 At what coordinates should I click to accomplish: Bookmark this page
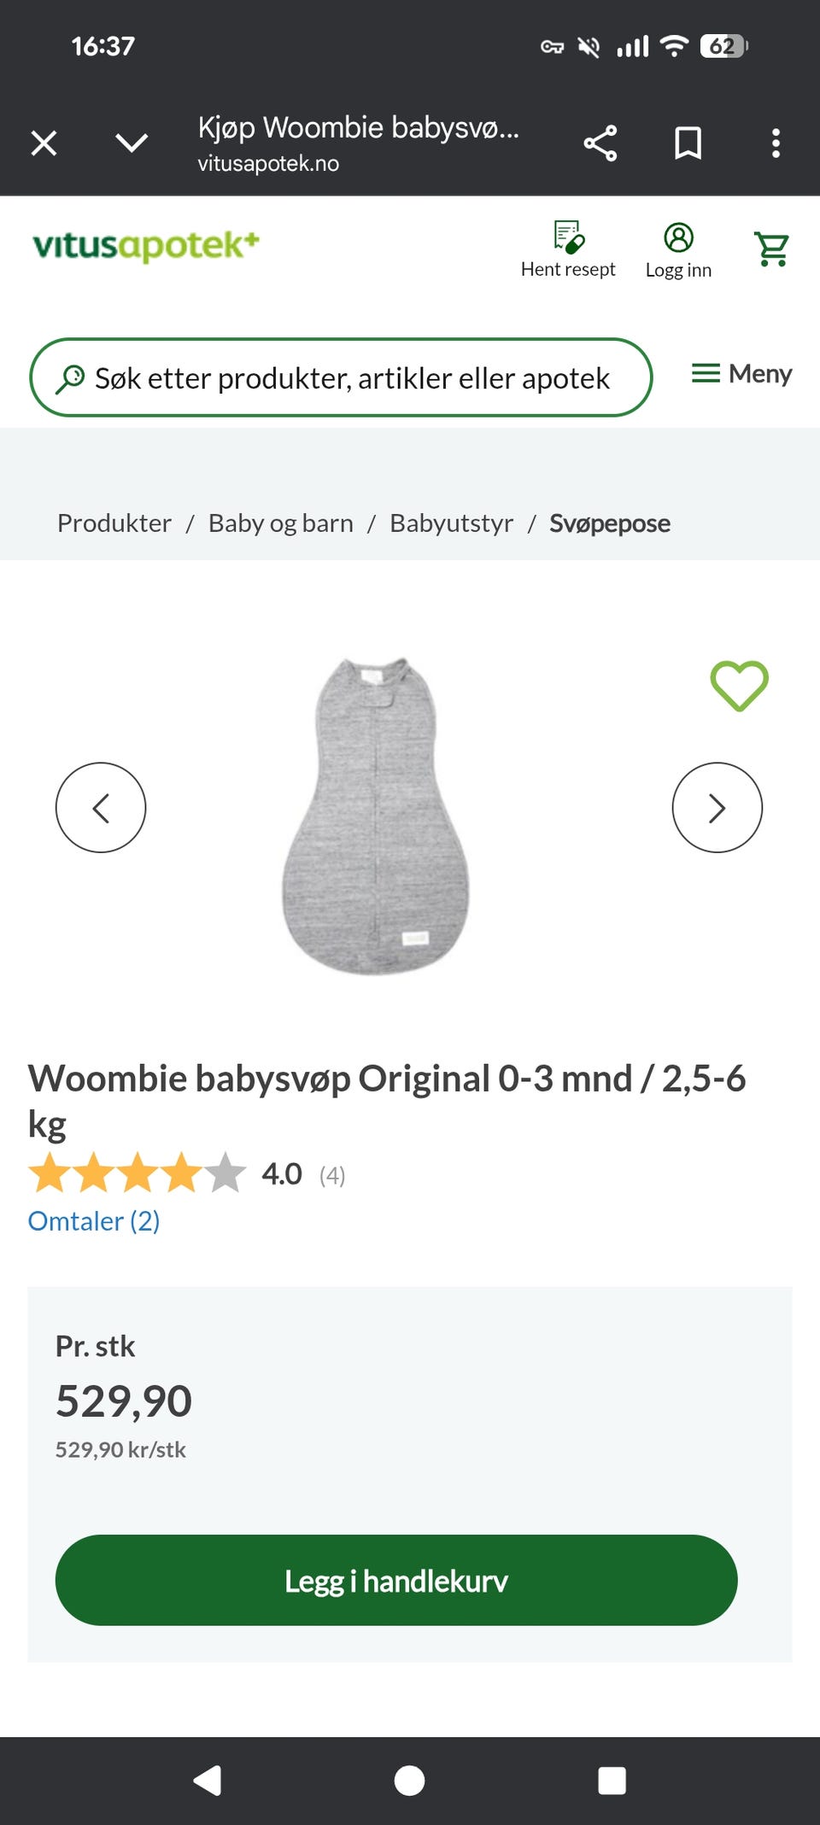point(688,143)
